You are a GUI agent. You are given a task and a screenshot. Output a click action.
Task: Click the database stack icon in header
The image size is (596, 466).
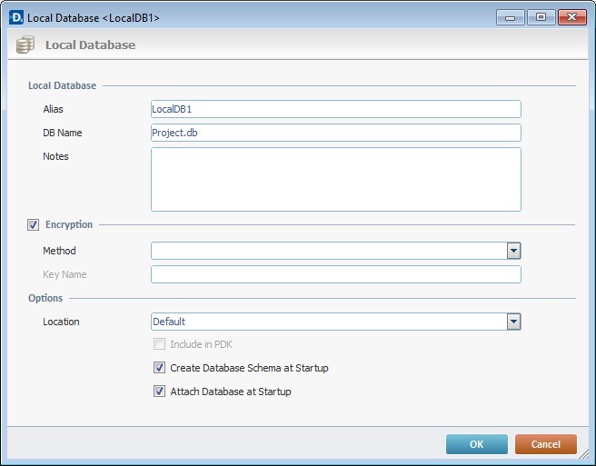click(x=25, y=45)
